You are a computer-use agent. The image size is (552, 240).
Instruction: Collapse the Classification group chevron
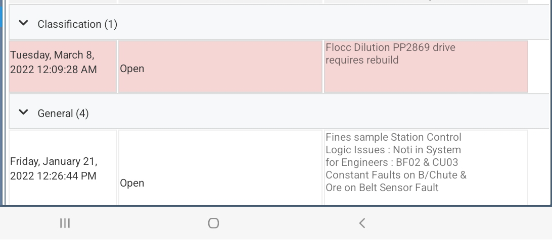click(x=23, y=23)
